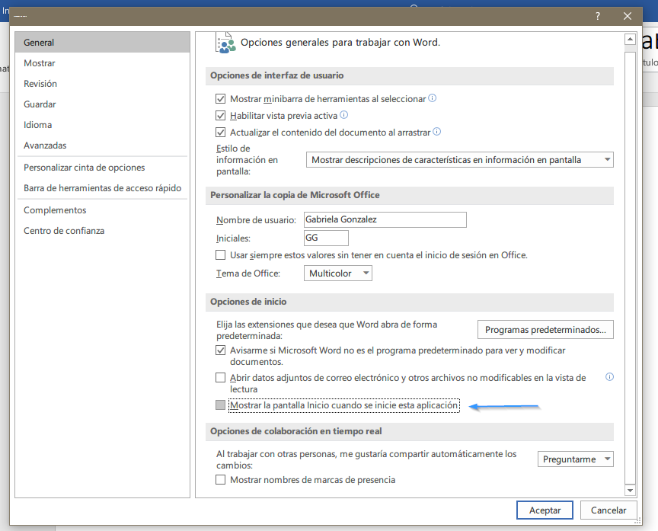Select General category in sidebar
The width and height of the screenshot is (658, 531).
(x=102, y=43)
